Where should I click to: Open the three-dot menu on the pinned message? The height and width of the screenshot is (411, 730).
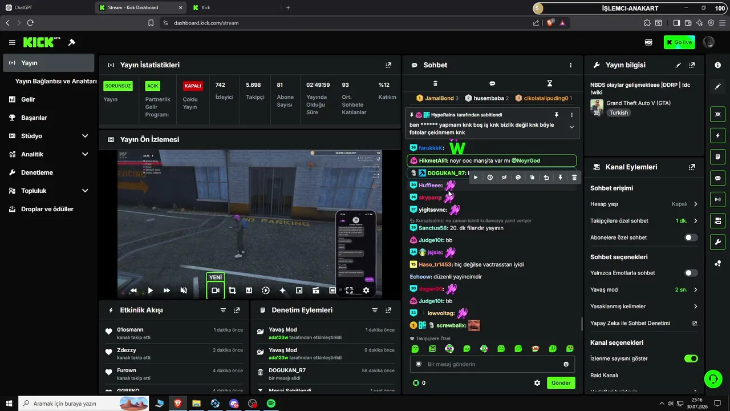click(571, 115)
